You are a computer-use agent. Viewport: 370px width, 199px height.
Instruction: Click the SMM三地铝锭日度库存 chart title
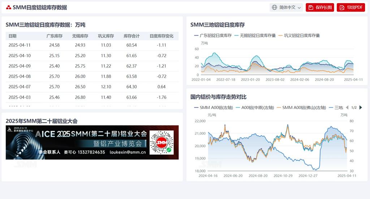(x=217, y=25)
